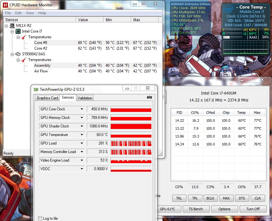The width and height of the screenshot is (272, 221).
Task: Launch TS Bench
Action: [196, 209]
